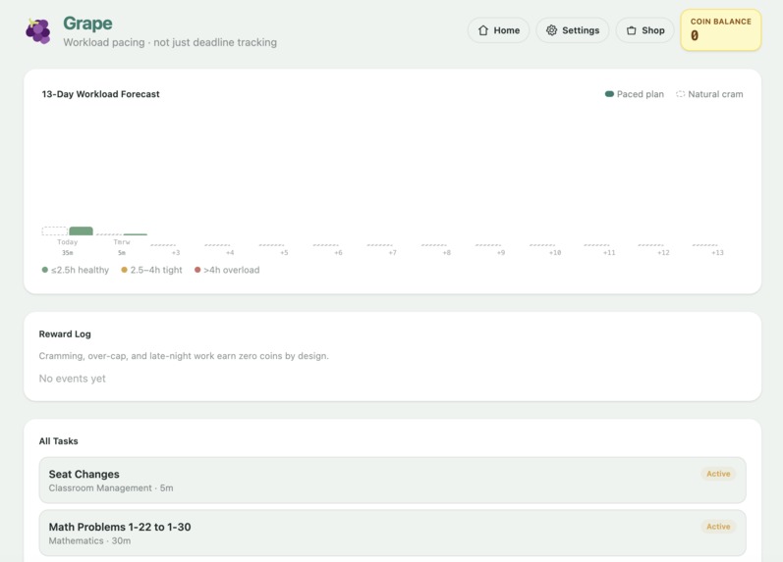Open the Math Problems 1-22 to 1-30 task
The height and width of the screenshot is (562, 783).
pyautogui.click(x=393, y=534)
